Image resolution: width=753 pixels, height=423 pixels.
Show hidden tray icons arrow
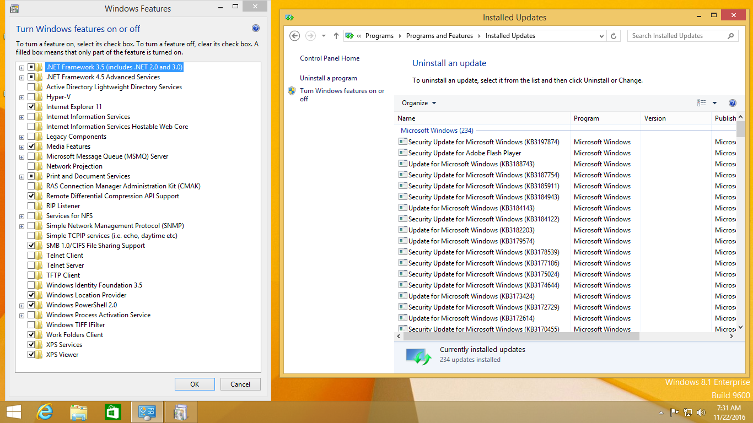pos(661,412)
